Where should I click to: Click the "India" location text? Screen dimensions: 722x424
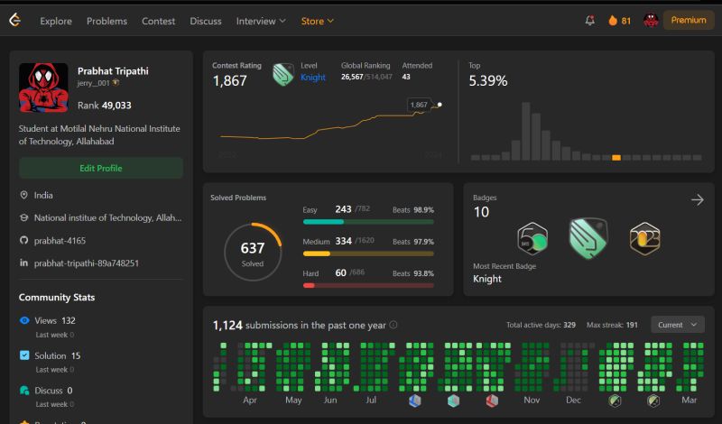(43, 195)
